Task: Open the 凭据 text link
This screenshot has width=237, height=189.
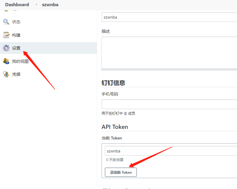Action: (x=16, y=74)
